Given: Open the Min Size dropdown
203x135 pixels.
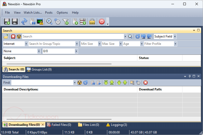Looking at the screenshot, I should 99,44.
